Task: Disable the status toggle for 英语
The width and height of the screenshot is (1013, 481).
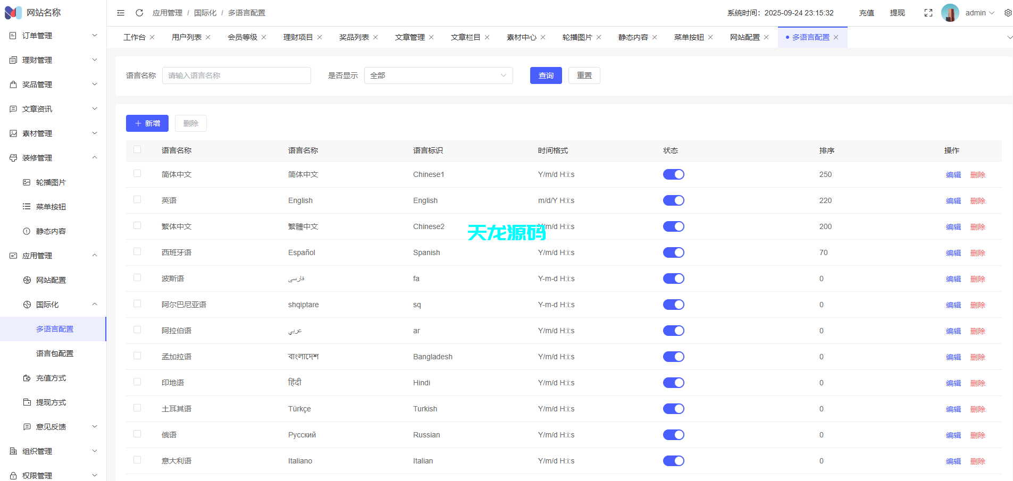Action: click(673, 200)
